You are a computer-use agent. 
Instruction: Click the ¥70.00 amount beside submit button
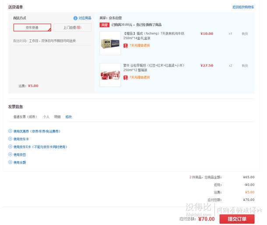[x=207, y=219]
